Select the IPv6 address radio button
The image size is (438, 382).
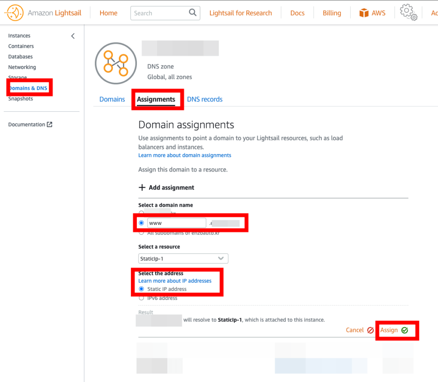[x=141, y=298]
